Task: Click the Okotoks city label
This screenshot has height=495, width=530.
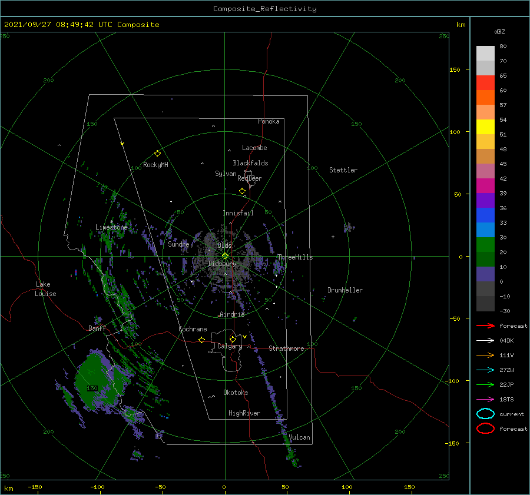Action: (x=236, y=393)
